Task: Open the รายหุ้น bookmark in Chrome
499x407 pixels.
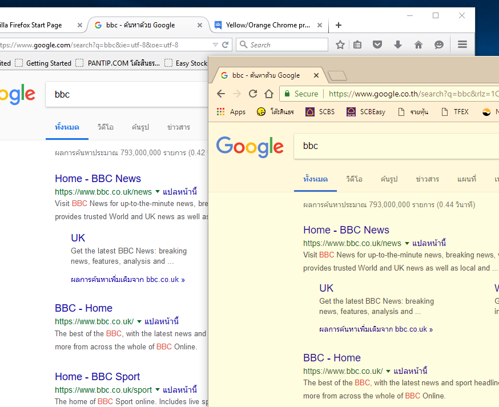Action: coord(413,112)
